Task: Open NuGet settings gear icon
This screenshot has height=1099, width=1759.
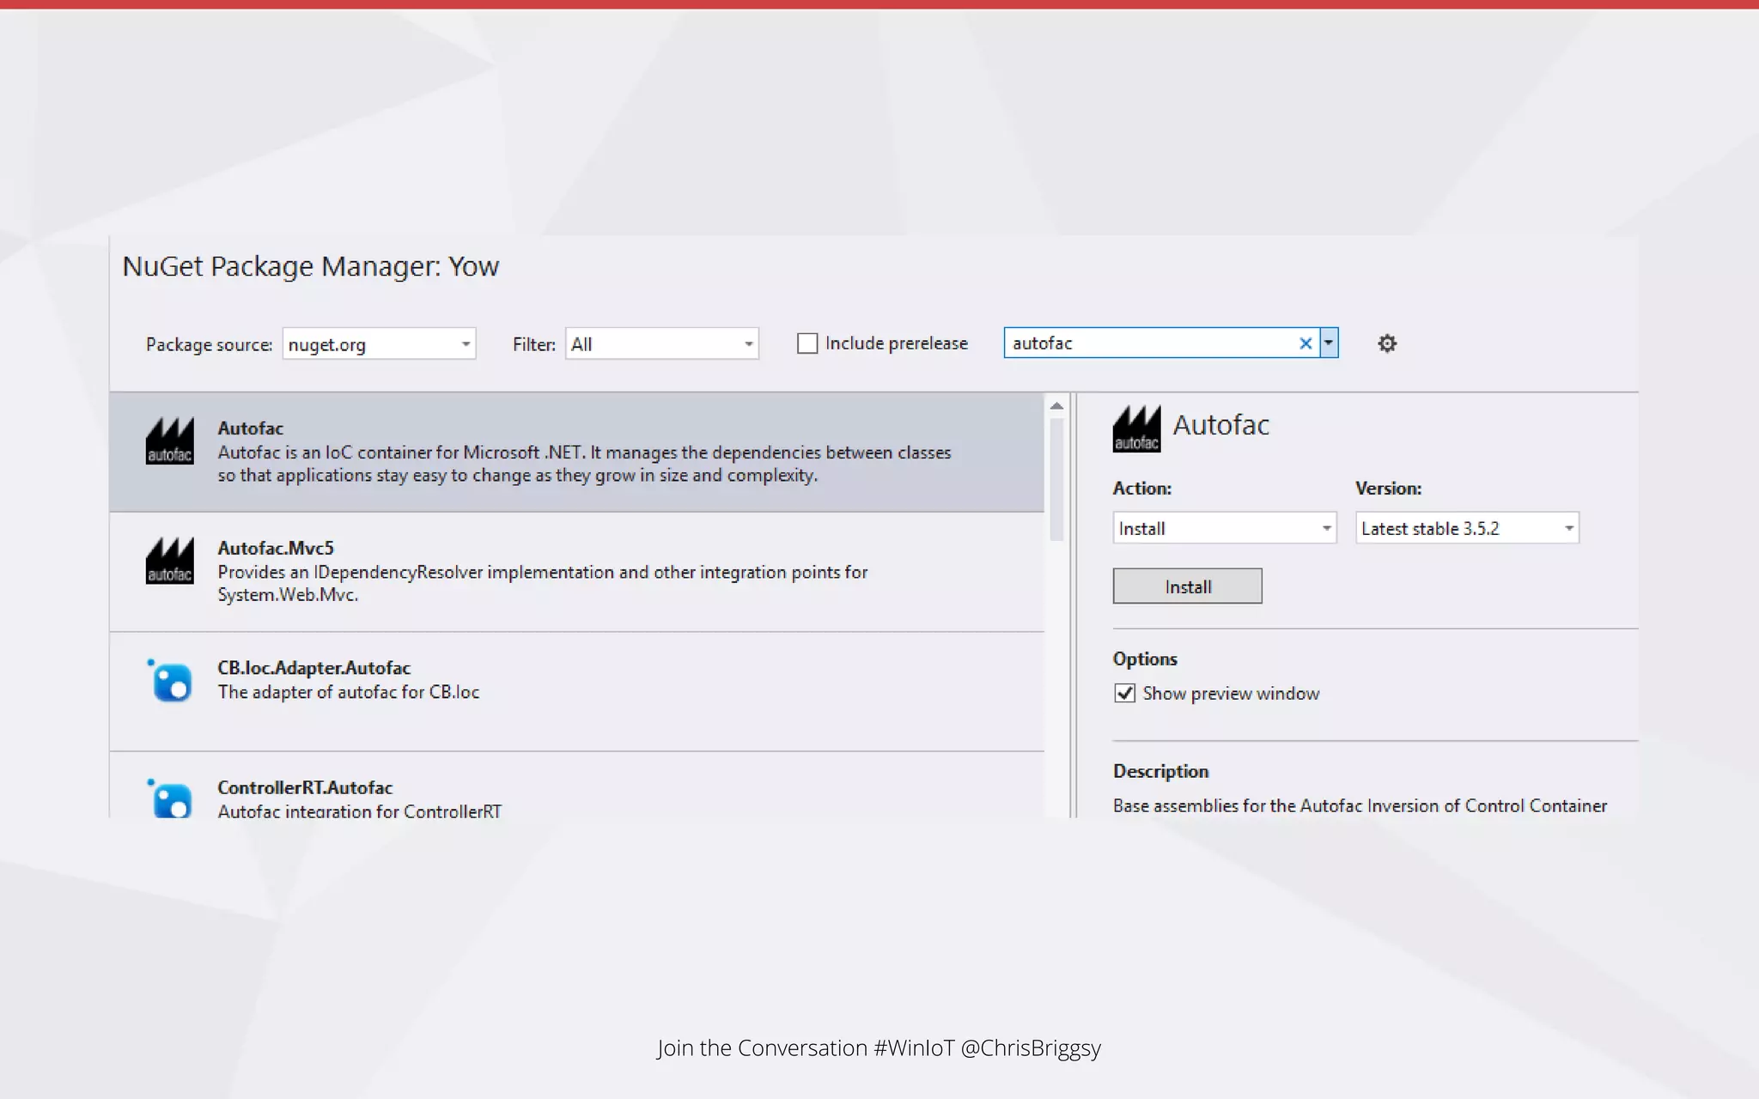Action: pyautogui.click(x=1387, y=343)
